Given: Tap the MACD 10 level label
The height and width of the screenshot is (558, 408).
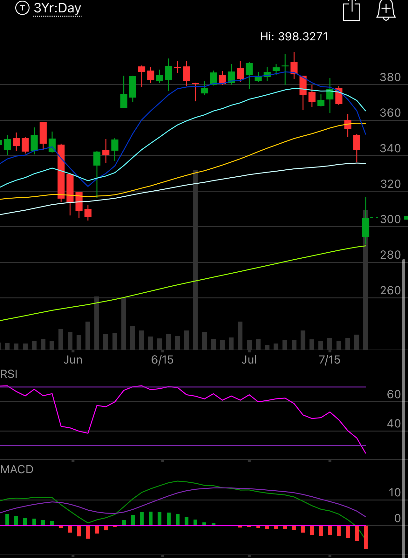Looking at the screenshot, I should pyautogui.click(x=395, y=493).
